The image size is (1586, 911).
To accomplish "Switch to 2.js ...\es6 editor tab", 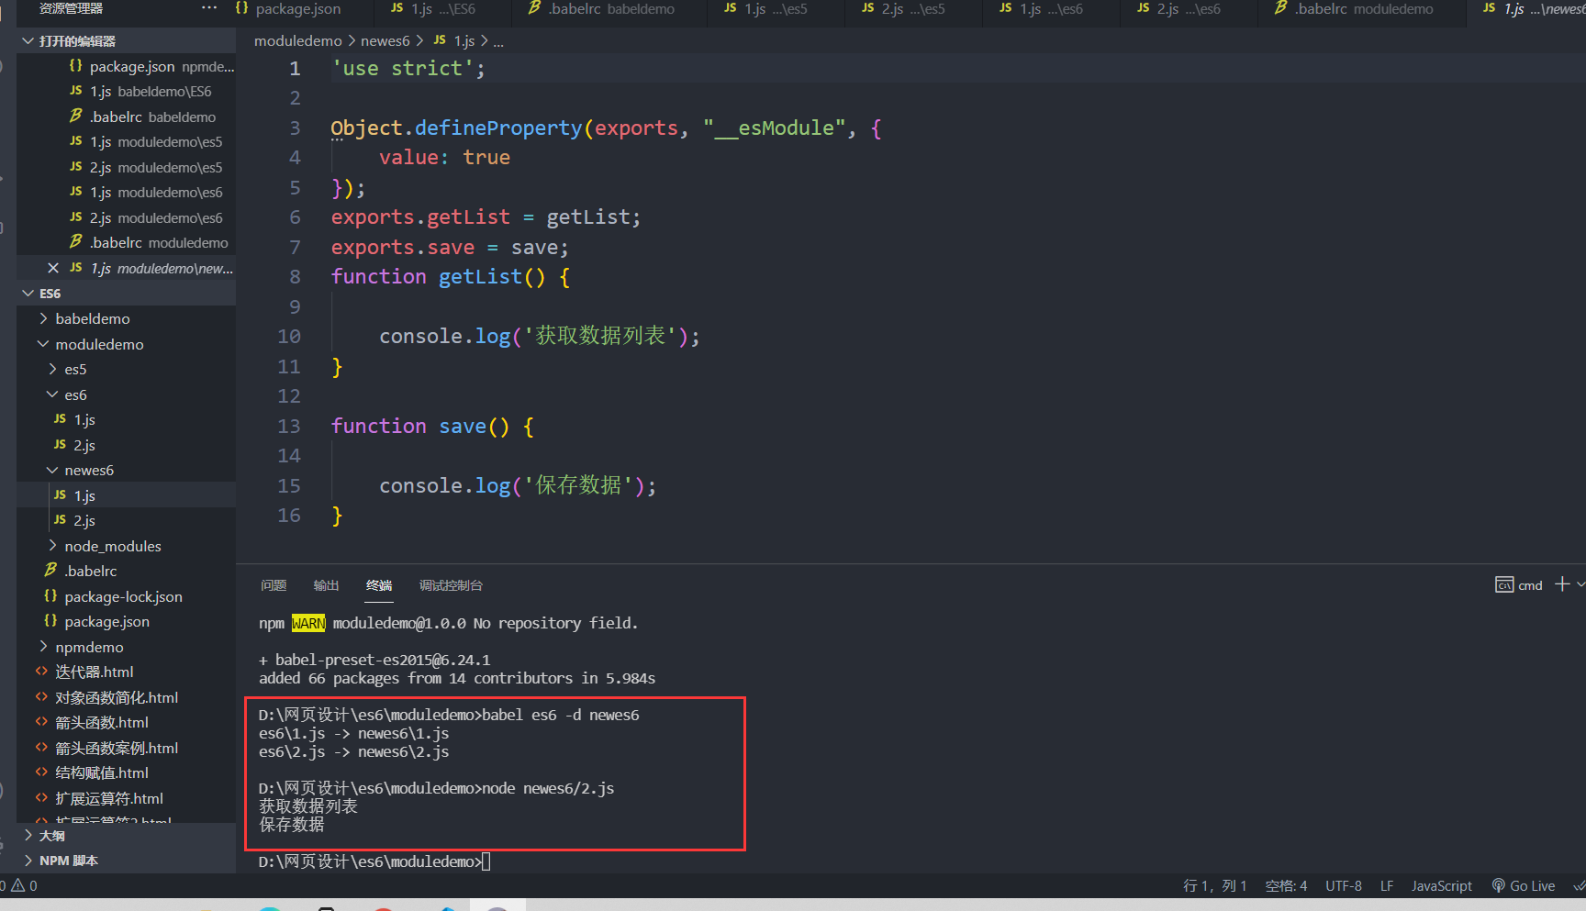I will (1189, 9).
